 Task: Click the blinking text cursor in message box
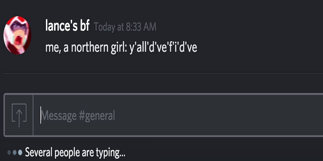(41, 115)
